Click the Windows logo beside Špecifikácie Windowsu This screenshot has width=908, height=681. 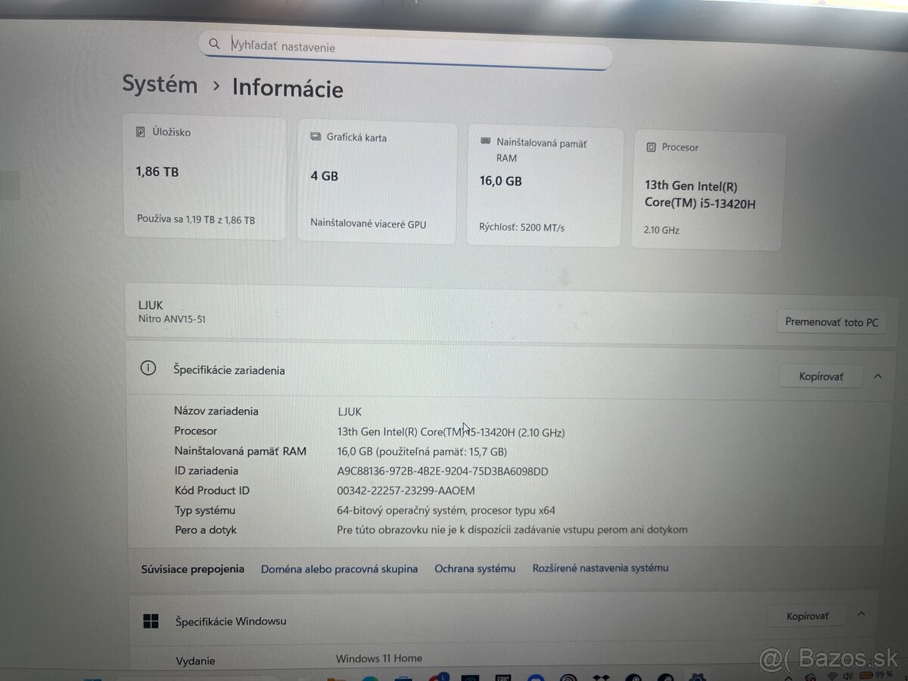(x=151, y=620)
